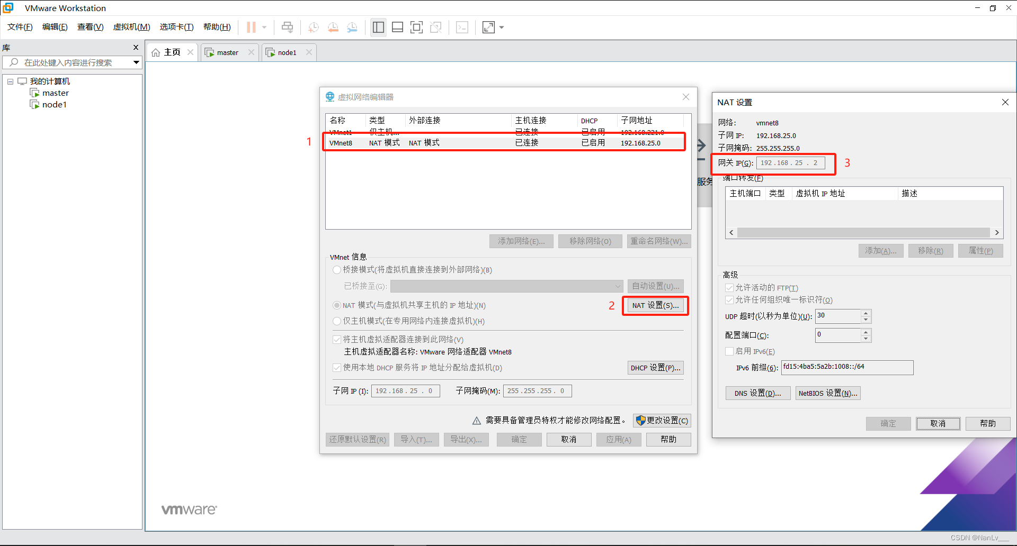Open the snapshot manager wrench icon
This screenshot has height=546, width=1017.
pos(352,27)
